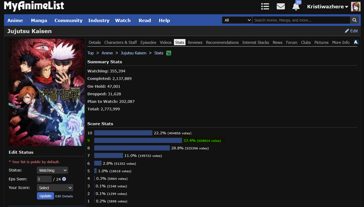Open the list menu icon in header
Viewport: 364px width, 207px height.
265,6
